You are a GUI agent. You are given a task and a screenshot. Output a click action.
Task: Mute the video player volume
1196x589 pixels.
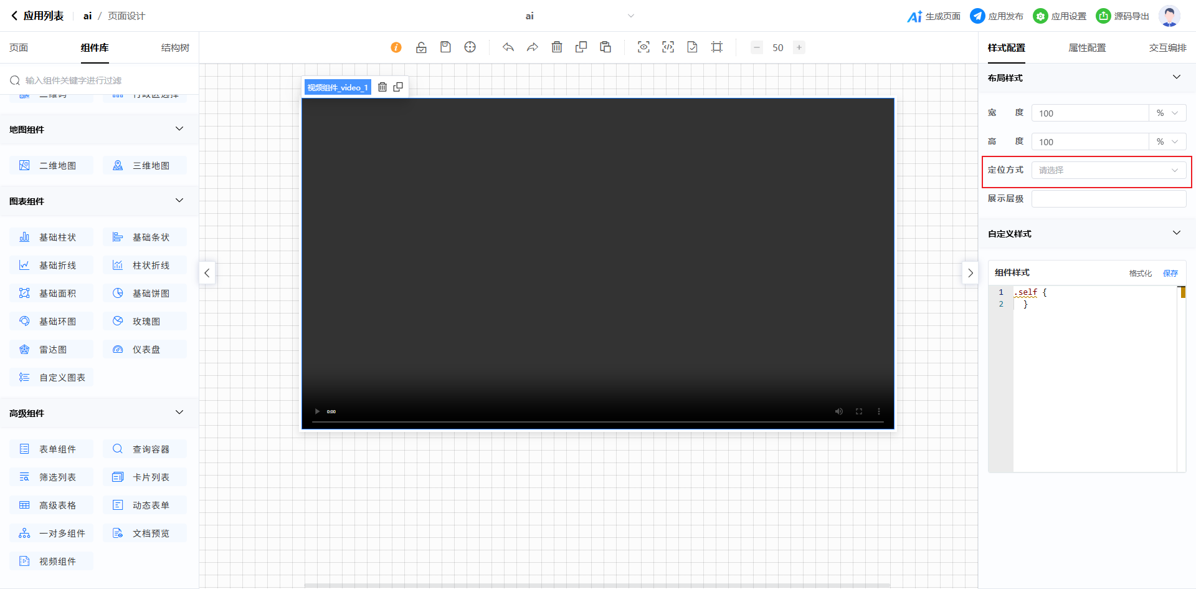click(x=839, y=411)
